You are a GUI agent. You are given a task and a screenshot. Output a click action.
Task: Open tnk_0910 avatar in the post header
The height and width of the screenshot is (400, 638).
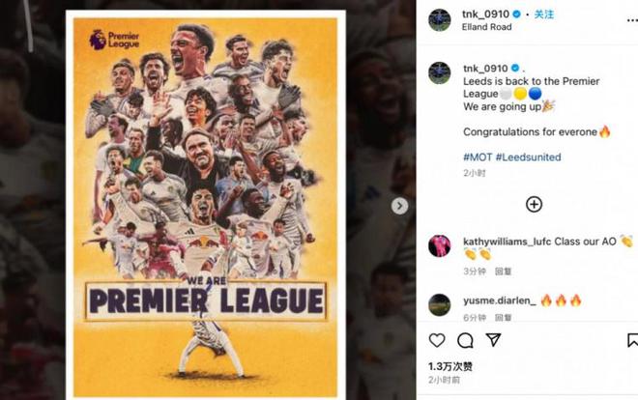click(440, 20)
